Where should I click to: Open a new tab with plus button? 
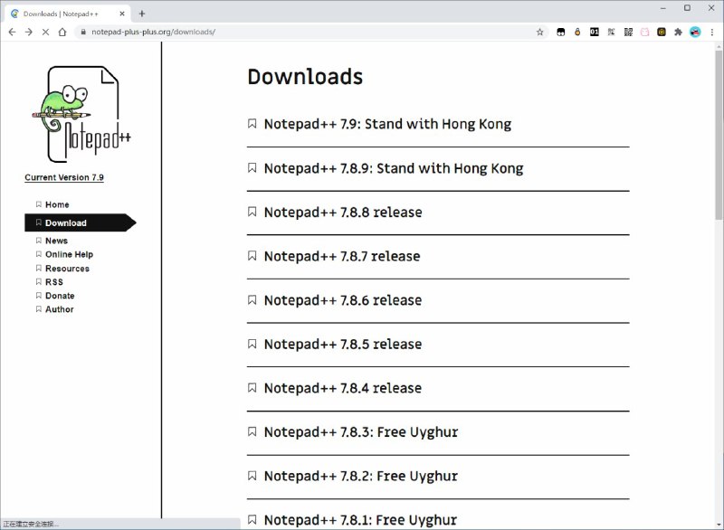142,14
